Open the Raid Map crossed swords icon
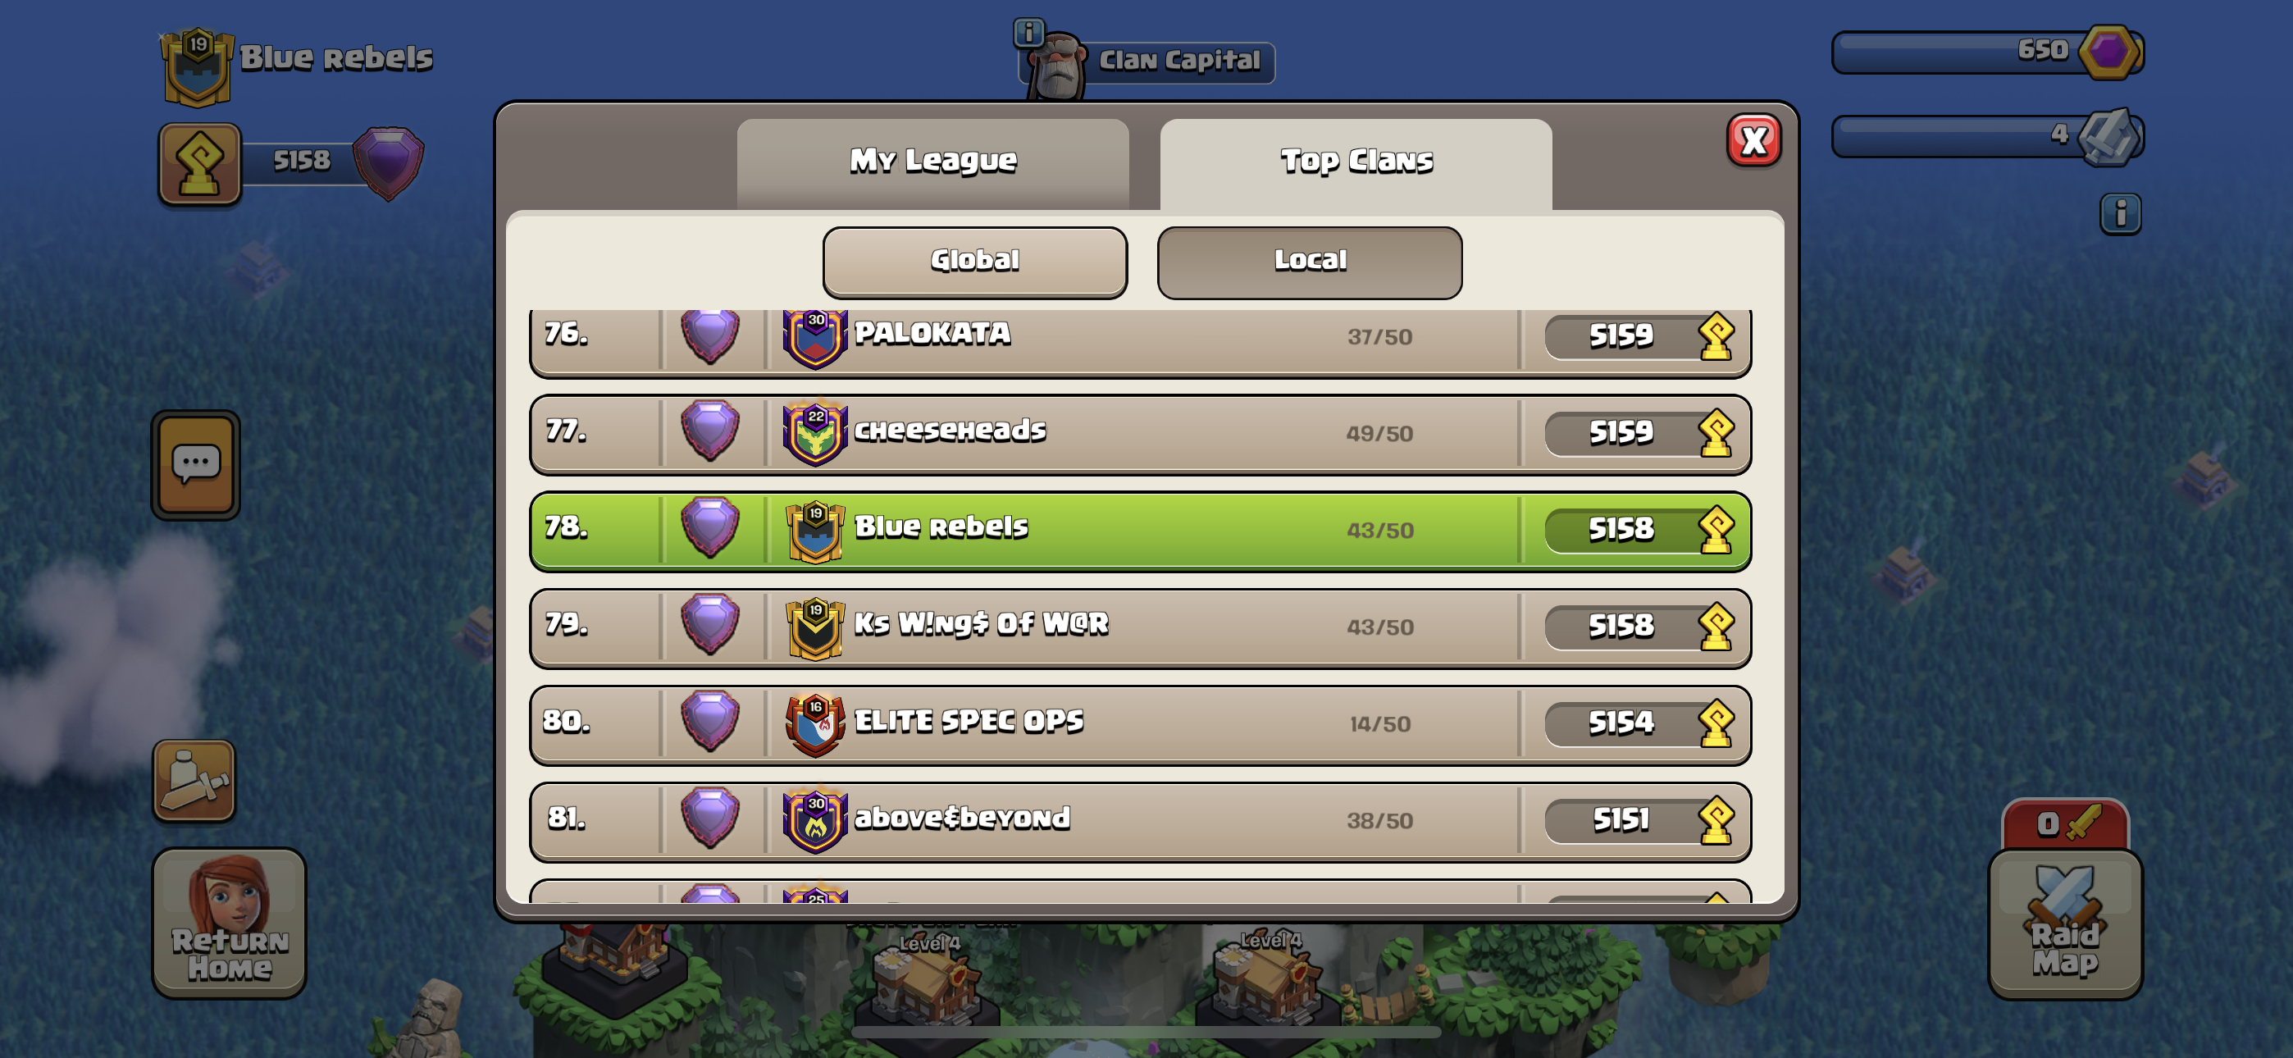The width and height of the screenshot is (2293, 1058). [2065, 923]
